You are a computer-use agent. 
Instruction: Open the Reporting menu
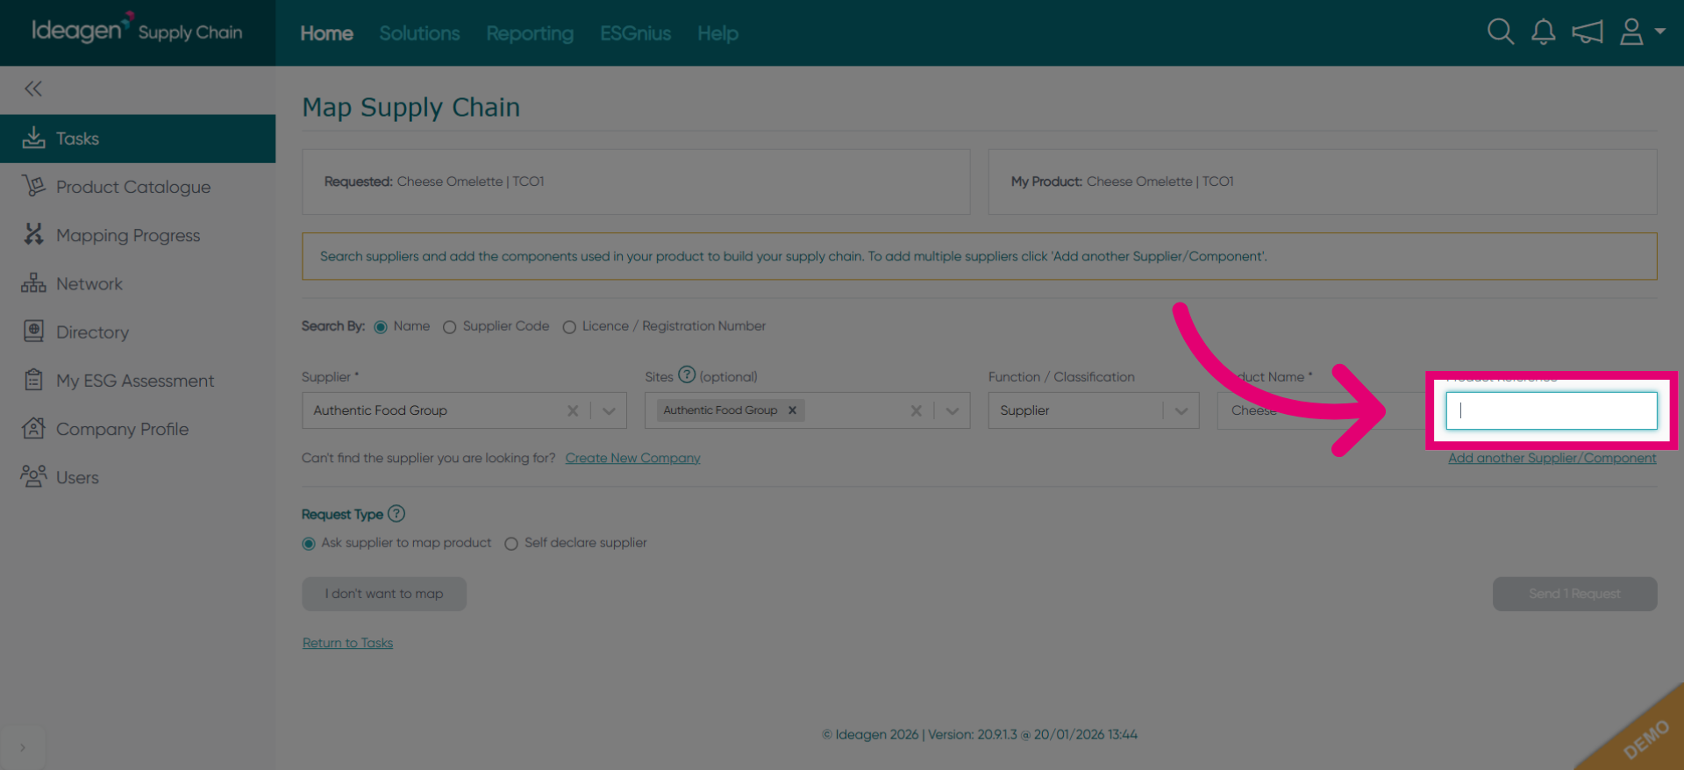pyautogui.click(x=530, y=33)
